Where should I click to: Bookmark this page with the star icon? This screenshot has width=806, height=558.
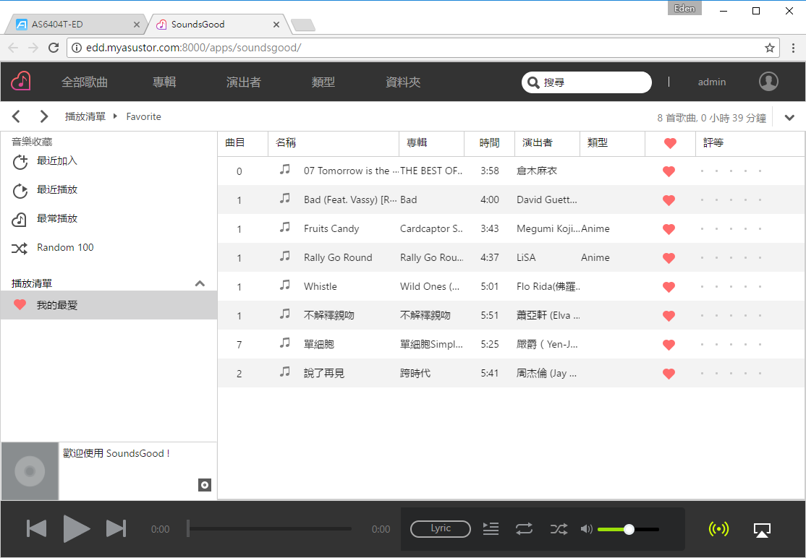[x=770, y=48]
